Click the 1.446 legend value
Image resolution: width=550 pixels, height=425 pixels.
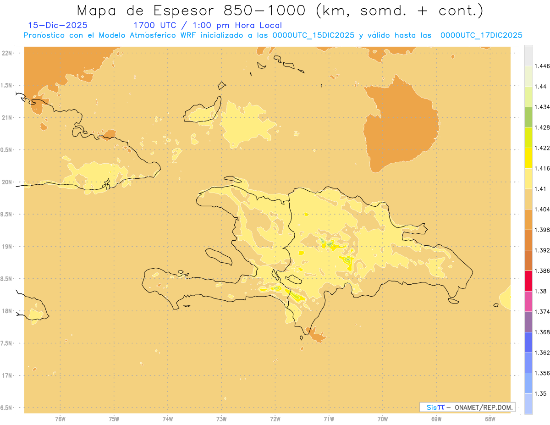pos(542,66)
